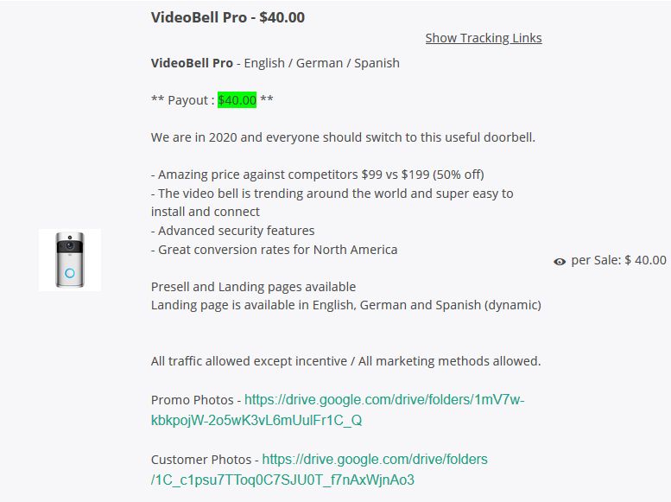The height and width of the screenshot is (502, 671).
Task: Click the green highlighted $40.00 payout
Action: pos(237,100)
